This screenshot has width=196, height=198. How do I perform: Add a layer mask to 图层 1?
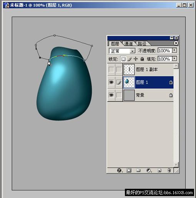[x=129, y=170]
